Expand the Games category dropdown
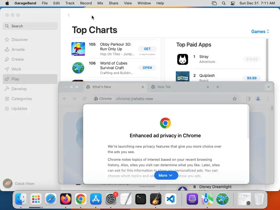The width and height of the screenshot is (280, 210). tap(260, 31)
